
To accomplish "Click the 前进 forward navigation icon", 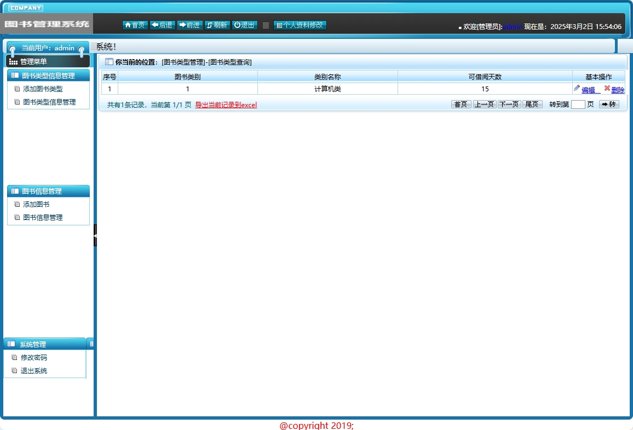I will pyautogui.click(x=181, y=25).
